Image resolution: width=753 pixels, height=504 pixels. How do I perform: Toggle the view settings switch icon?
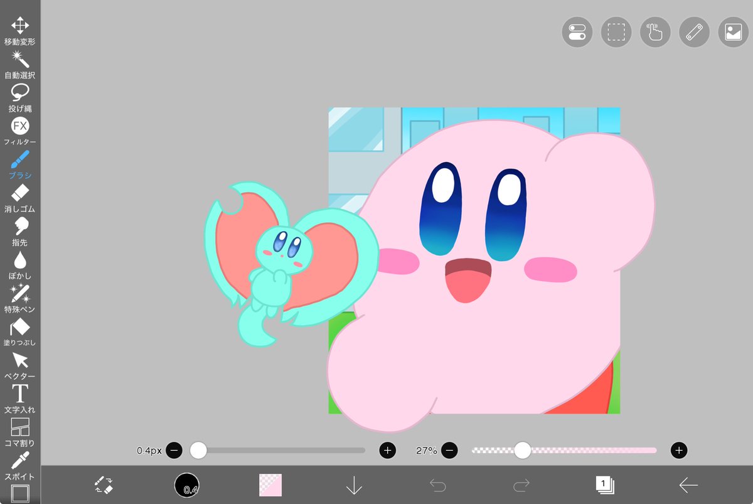pyautogui.click(x=577, y=32)
